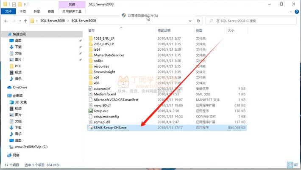
Task: Select the StreamInsight folder icon
Action: pos(91,72)
